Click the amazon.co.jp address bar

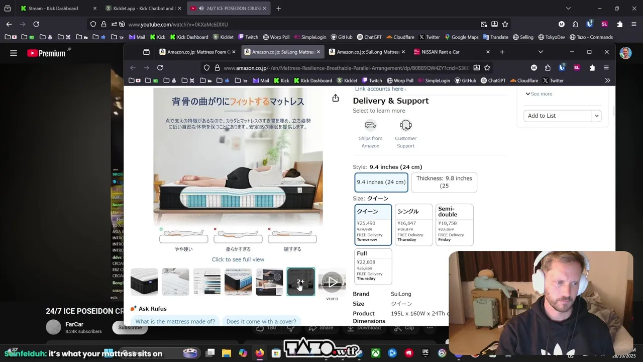click(x=347, y=68)
